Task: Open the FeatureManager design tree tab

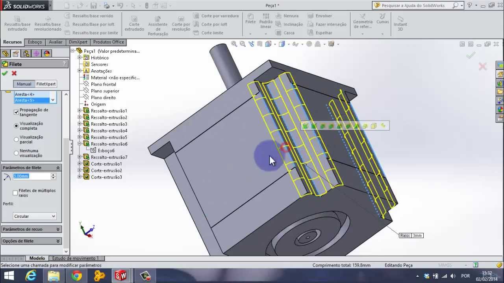Action: coord(6,53)
